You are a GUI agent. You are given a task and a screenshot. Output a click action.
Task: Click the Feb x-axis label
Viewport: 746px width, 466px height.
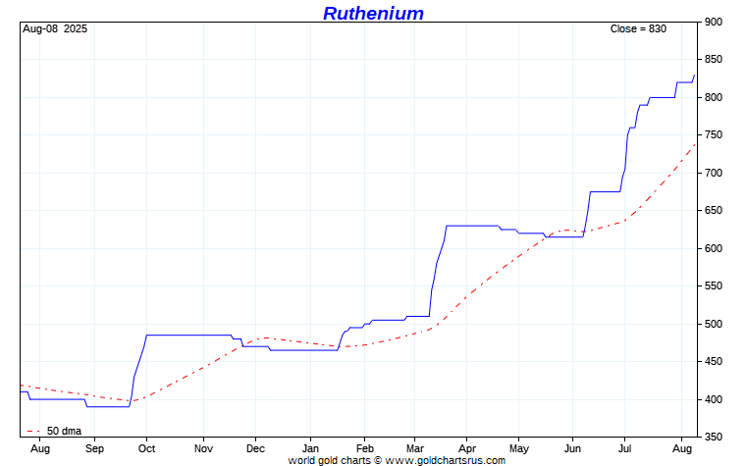click(x=365, y=449)
